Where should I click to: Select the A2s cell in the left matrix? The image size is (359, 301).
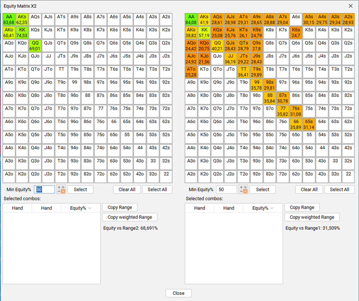point(166,19)
